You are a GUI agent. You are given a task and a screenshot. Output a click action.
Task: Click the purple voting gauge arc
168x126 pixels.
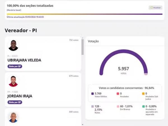(x=123, y=51)
